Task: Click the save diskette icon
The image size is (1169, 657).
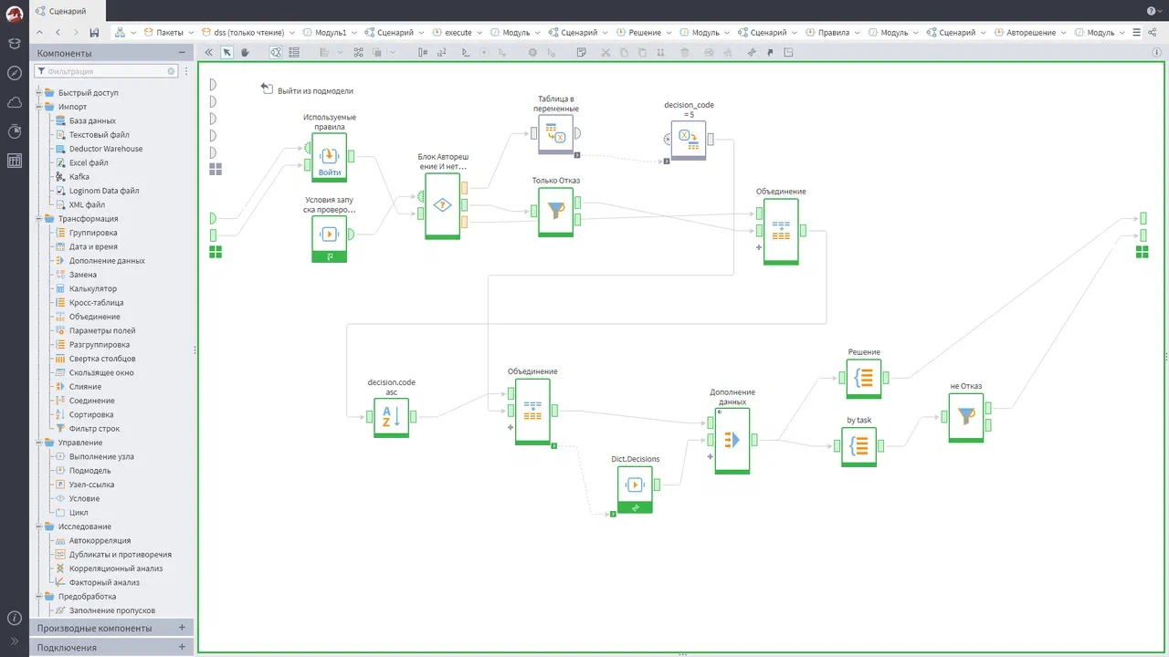Action: coord(94,32)
